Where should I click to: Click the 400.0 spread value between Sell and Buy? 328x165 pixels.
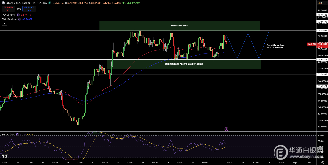[19, 9]
